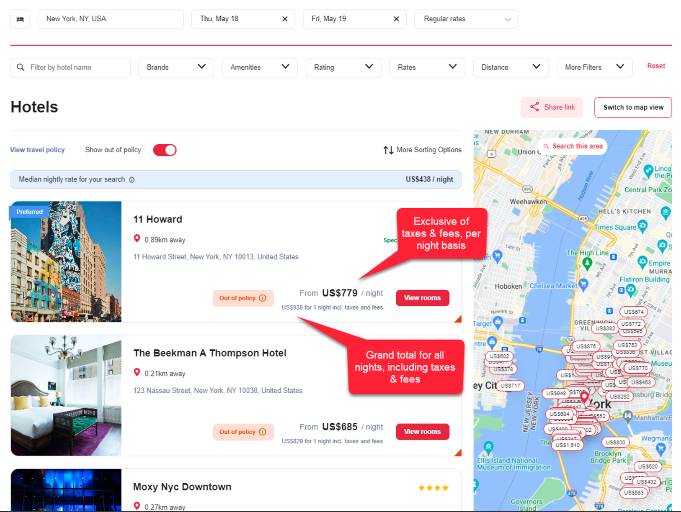This screenshot has height=512, width=681.
Task: Expand the Rates filter dropdown
Action: pyautogui.click(x=427, y=67)
